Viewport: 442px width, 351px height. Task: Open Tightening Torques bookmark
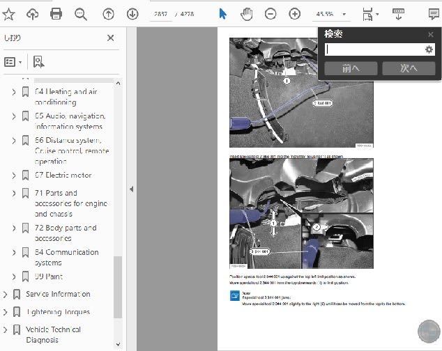pos(58,312)
